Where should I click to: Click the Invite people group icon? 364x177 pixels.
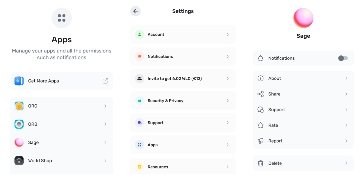[x=140, y=79]
